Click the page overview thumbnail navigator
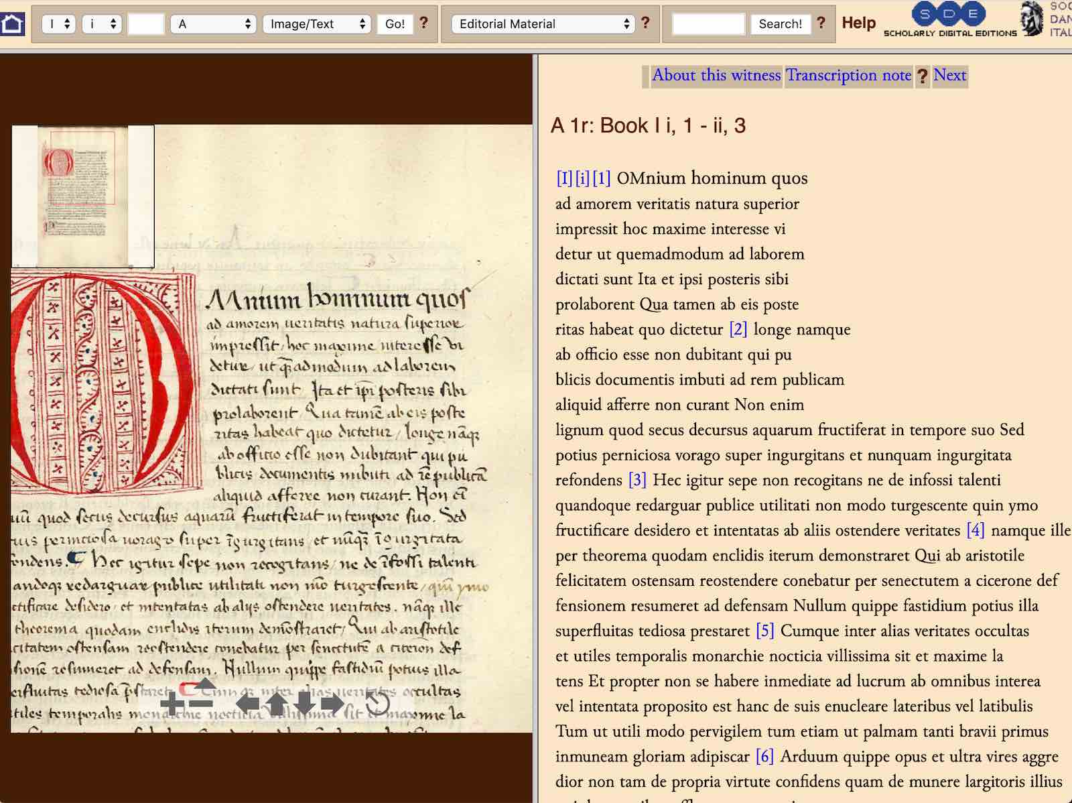This screenshot has width=1072, height=803. coord(83,196)
